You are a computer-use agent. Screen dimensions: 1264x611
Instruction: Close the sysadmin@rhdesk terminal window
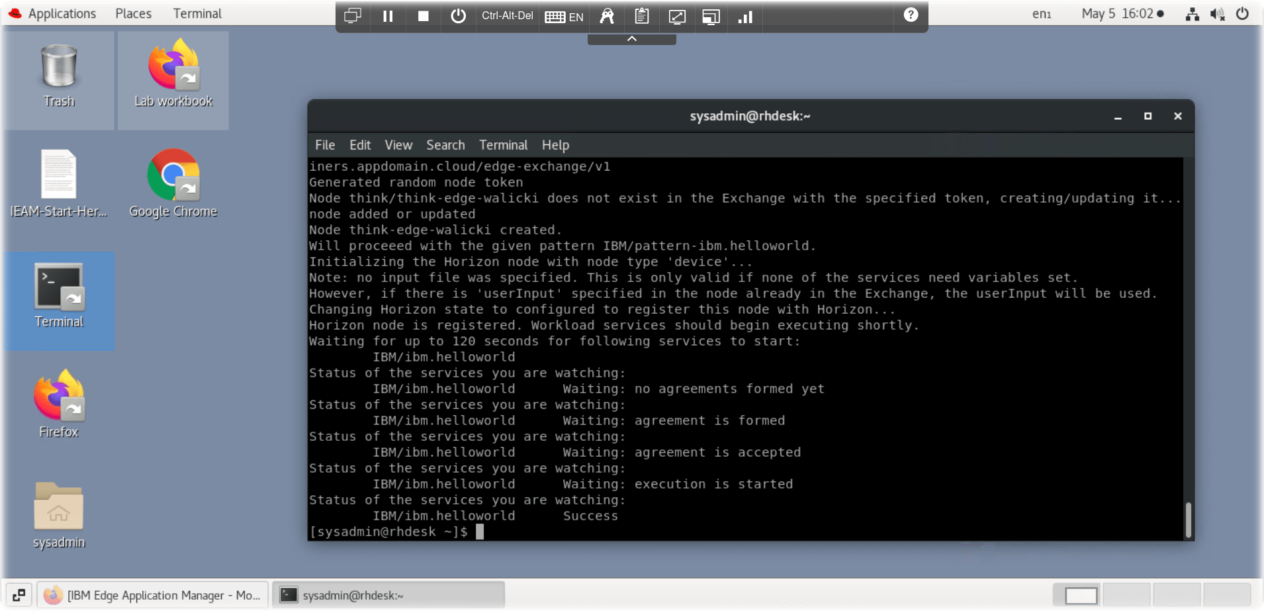click(x=1177, y=116)
